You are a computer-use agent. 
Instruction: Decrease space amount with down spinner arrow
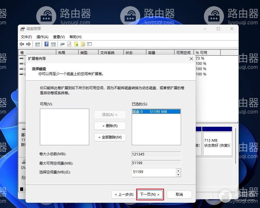[178, 175]
